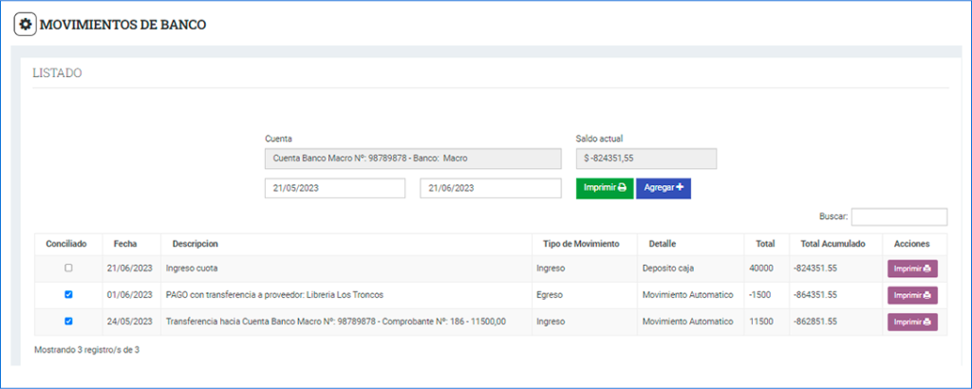Click the LISTADO section heading
This screenshot has height=389, width=972.
click(x=57, y=74)
